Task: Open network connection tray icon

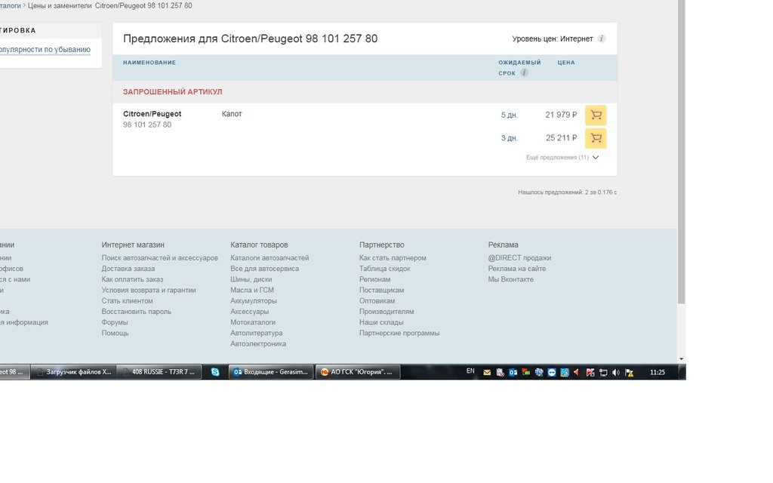Action: point(603,373)
